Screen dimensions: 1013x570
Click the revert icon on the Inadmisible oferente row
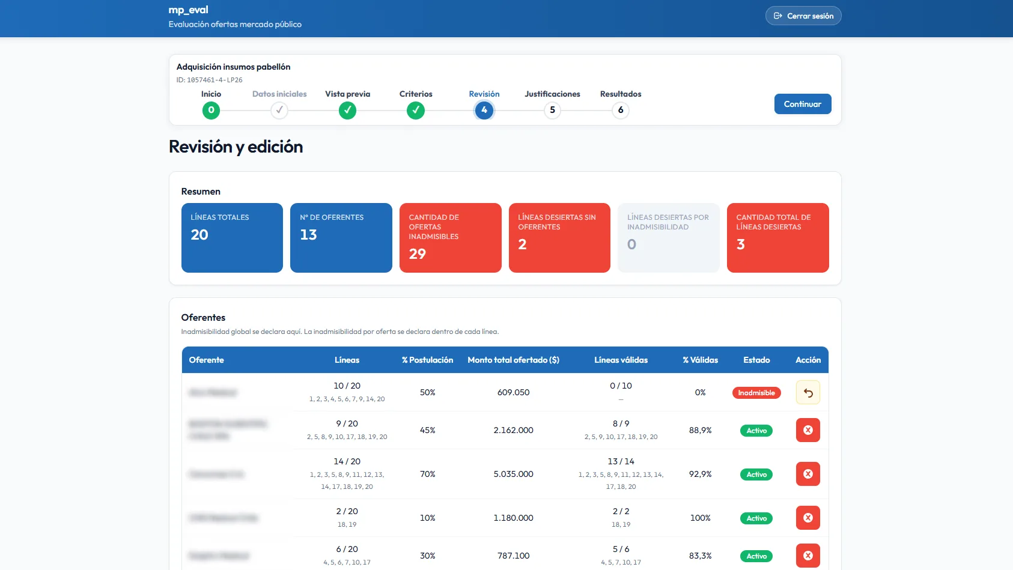click(x=808, y=392)
